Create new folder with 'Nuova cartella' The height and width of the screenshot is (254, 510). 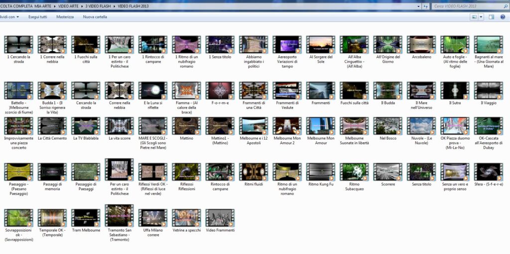click(x=95, y=17)
